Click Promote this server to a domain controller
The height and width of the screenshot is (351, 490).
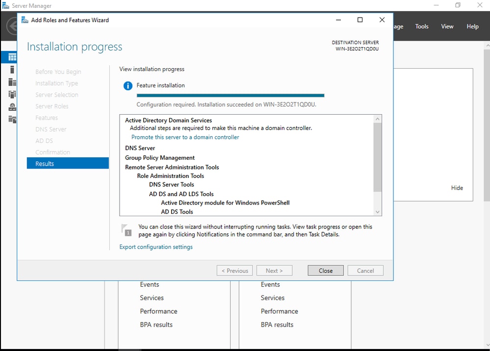click(185, 137)
